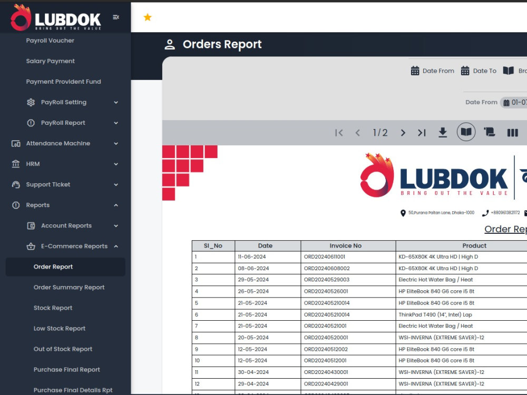The image size is (527, 395).
Task: Open Purchase Final Report
Action: tap(66, 370)
